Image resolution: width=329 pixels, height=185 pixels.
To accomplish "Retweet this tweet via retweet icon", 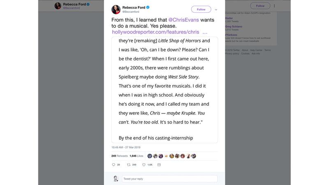I will [x=129, y=164].
